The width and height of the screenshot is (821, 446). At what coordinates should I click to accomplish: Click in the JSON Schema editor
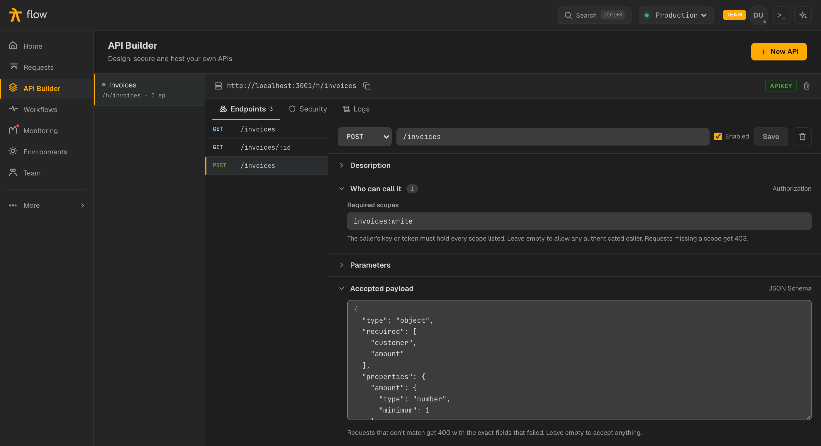(x=579, y=359)
